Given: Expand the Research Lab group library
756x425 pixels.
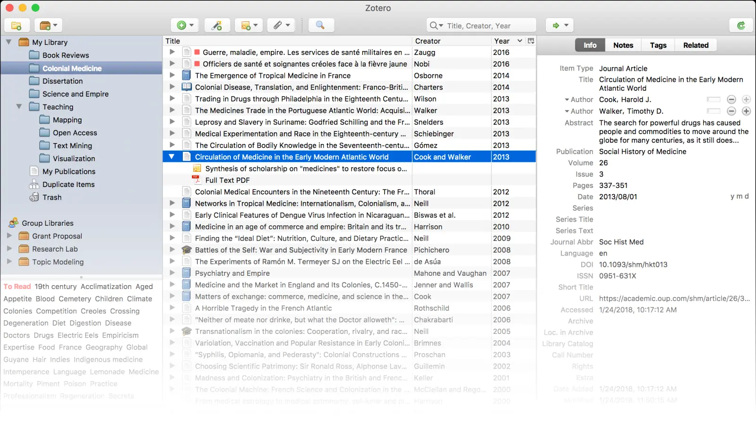Looking at the screenshot, I should (x=9, y=248).
